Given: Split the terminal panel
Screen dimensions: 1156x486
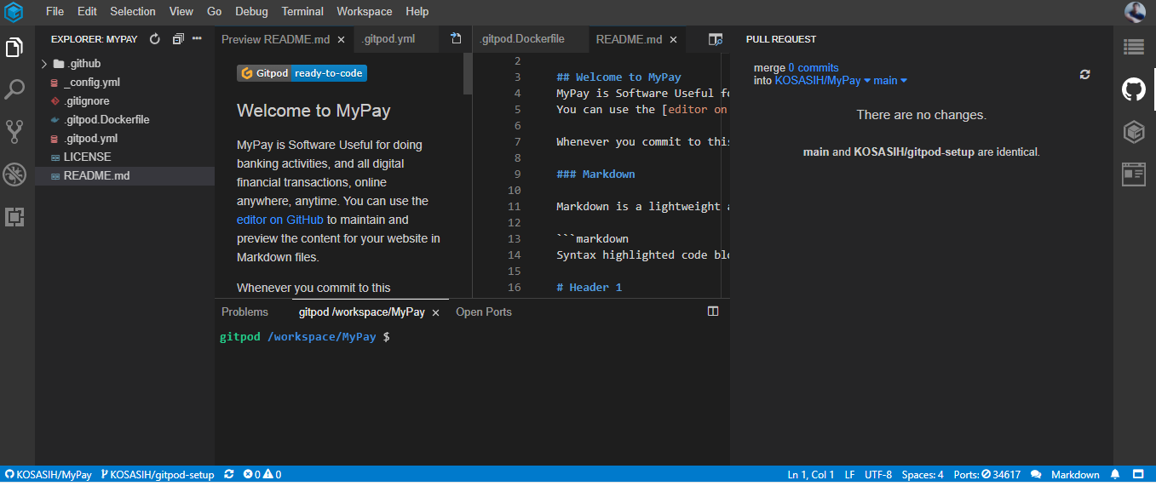Looking at the screenshot, I should point(713,312).
